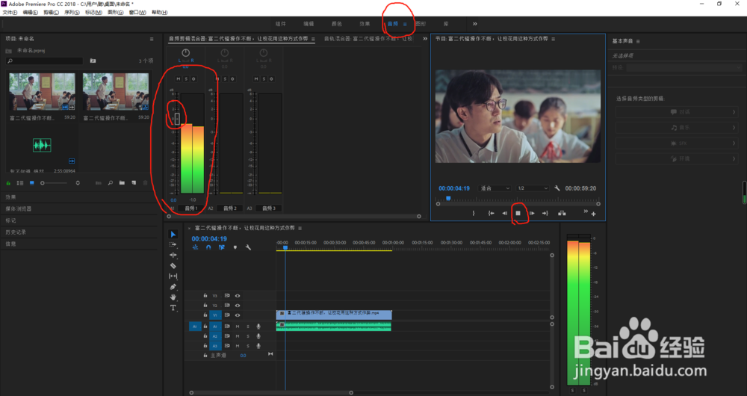747x396 pixels.
Task: Open 基本声音 panel menu
Action: (638, 41)
